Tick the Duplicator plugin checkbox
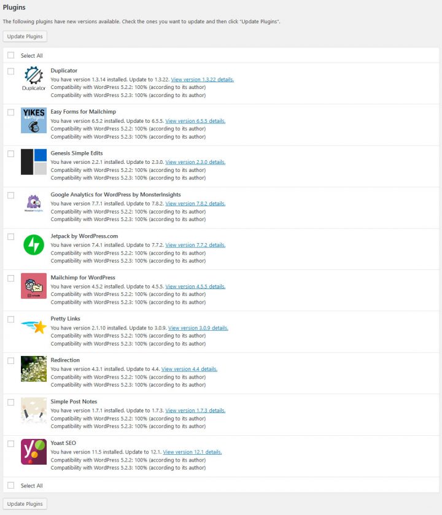Image resolution: width=442 pixels, height=515 pixels. click(11, 71)
